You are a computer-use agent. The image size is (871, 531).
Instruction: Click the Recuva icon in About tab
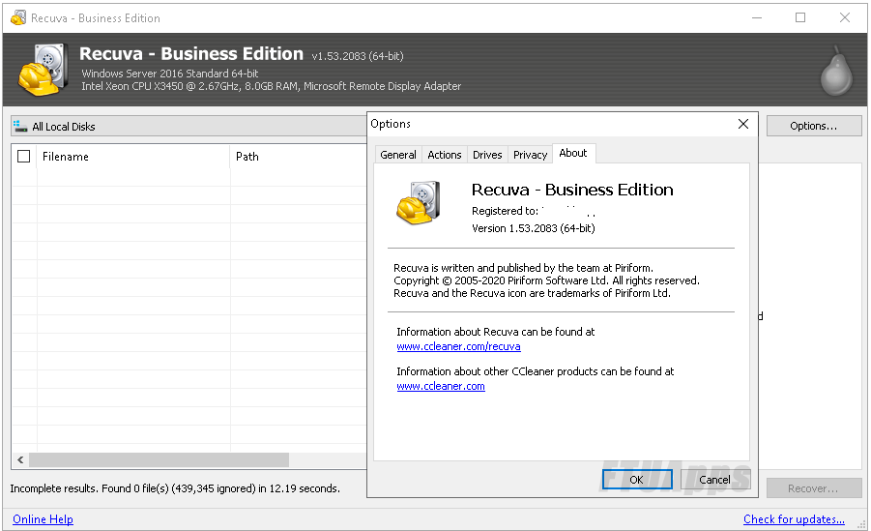[x=420, y=203]
